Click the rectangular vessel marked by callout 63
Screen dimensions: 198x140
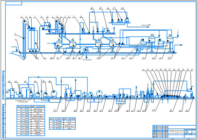point(12,93)
